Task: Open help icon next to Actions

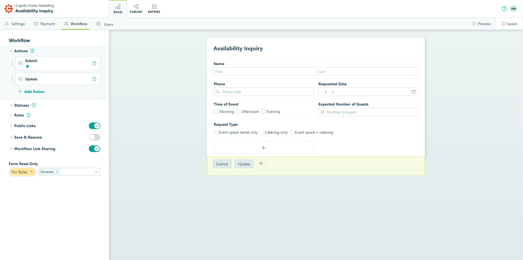Action: click(x=32, y=51)
